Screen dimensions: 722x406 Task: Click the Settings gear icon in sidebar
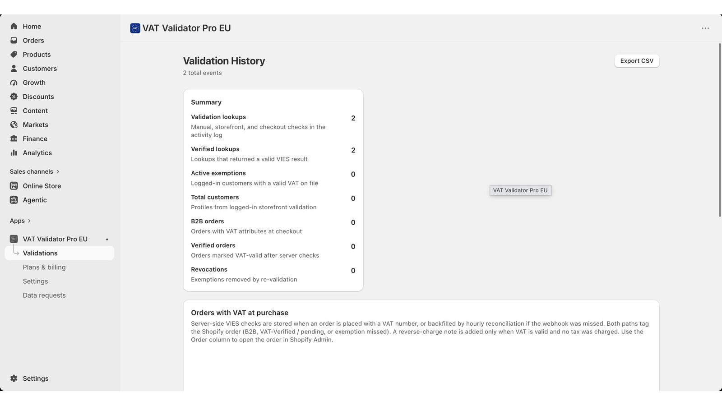14,378
